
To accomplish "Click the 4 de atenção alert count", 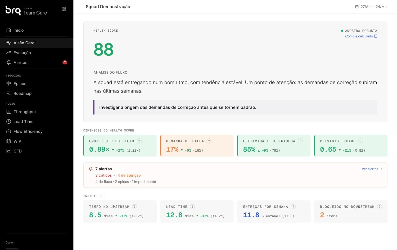I will pyautogui.click(x=129, y=175).
